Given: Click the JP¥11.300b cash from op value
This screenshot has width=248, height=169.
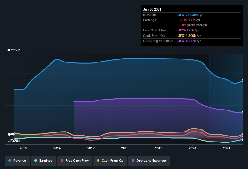Looking at the screenshot, I should [x=187, y=36].
